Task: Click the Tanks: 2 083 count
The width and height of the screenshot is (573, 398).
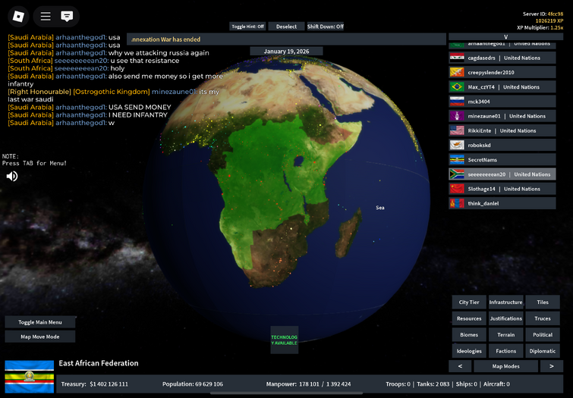Action: click(x=433, y=384)
